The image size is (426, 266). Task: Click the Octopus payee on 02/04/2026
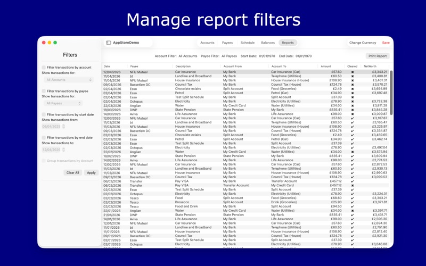pos(136,102)
